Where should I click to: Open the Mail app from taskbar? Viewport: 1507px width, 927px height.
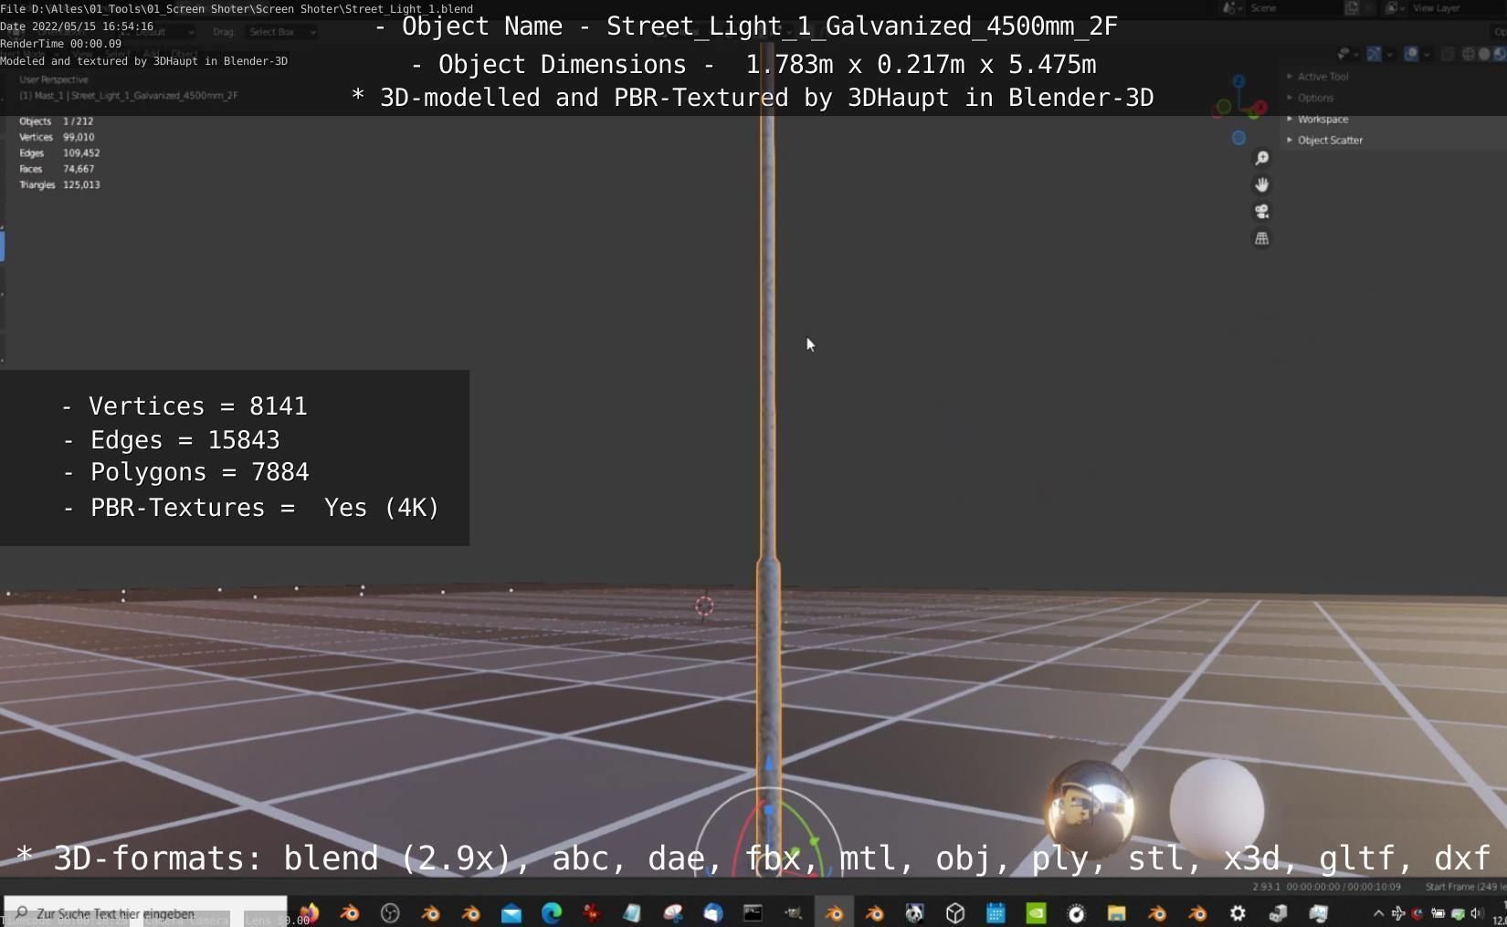point(511,912)
